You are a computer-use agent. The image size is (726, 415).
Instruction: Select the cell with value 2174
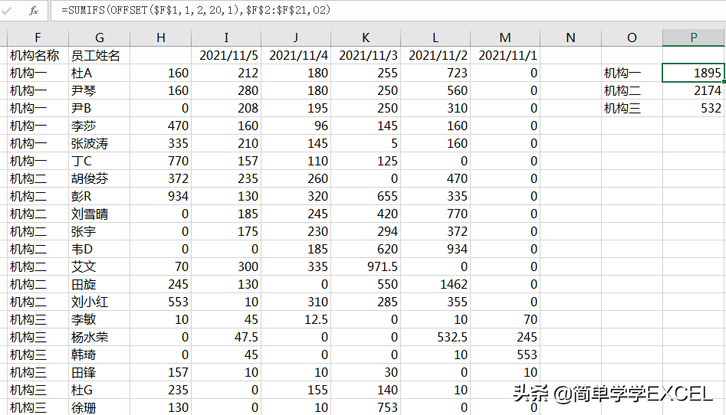pos(693,90)
